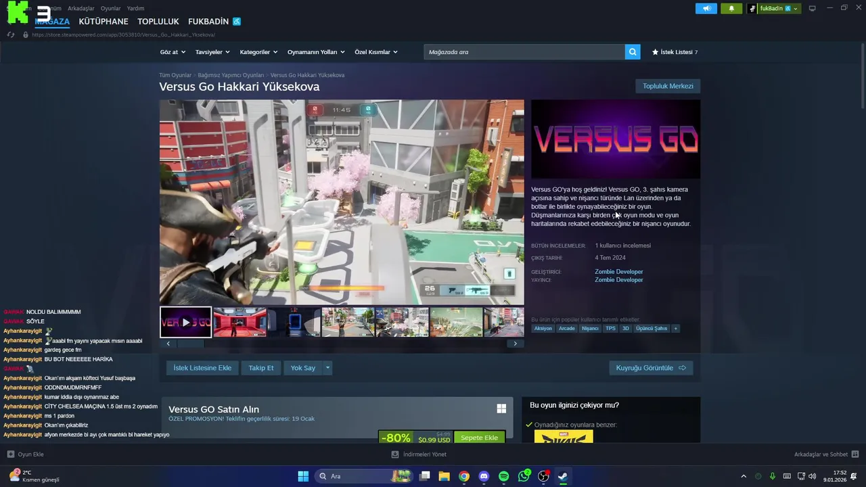Open the Oyunlar menu
The width and height of the screenshot is (866, 487).
click(x=111, y=9)
